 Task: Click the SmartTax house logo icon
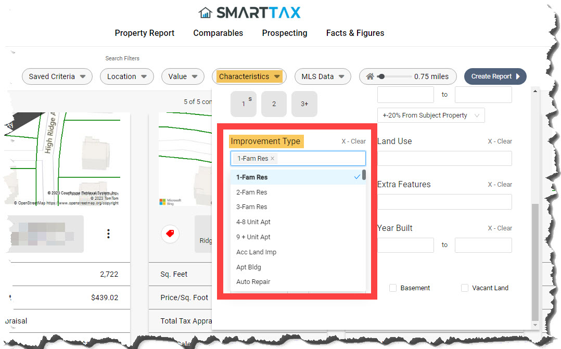click(x=206, y=12)
